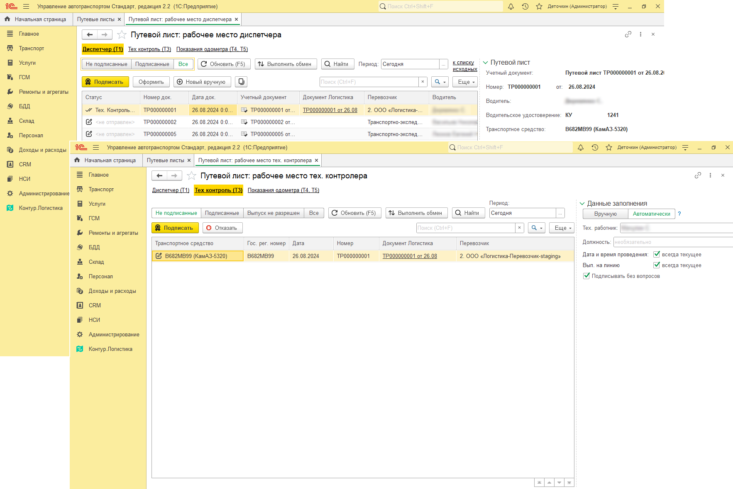Viewport: 733px width, 489px height.
Task: Go forward arrow in tech controller form
Action: pos(174,176)
